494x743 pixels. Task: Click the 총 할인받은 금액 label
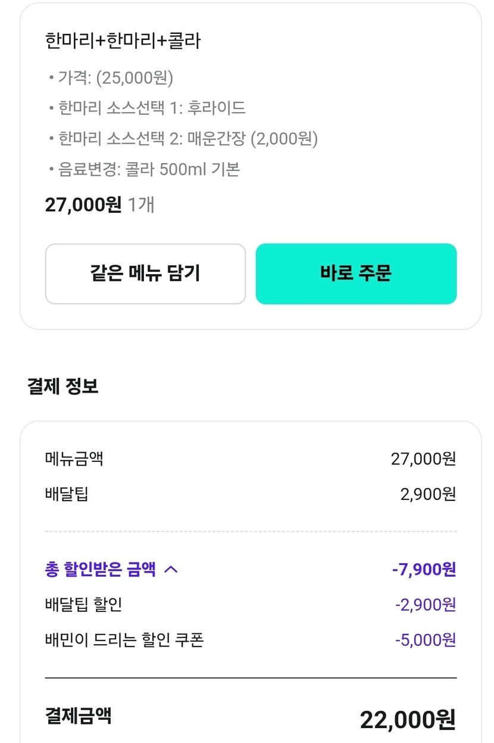100,570
